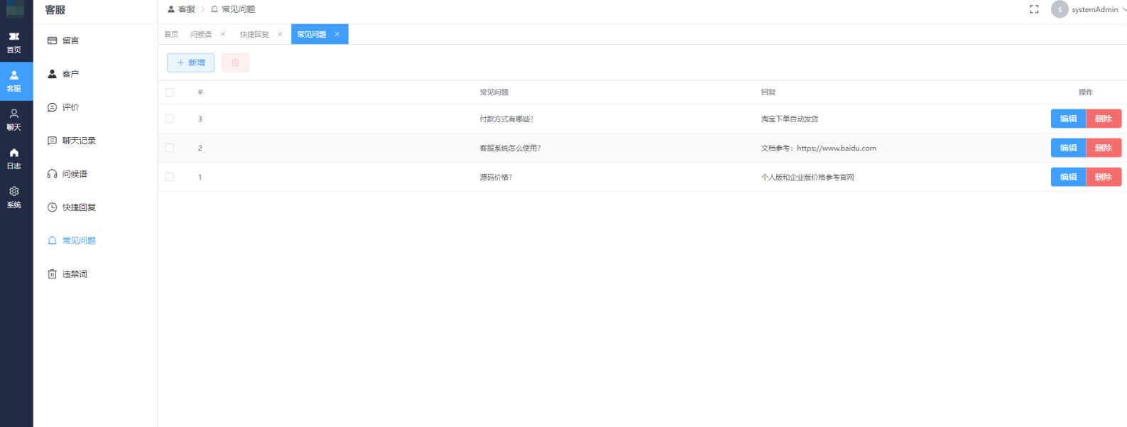Screen dimensions: 1127x427
Task: Click the 常见问题 bell icon in sidebar
Action: tap(52, 241)
